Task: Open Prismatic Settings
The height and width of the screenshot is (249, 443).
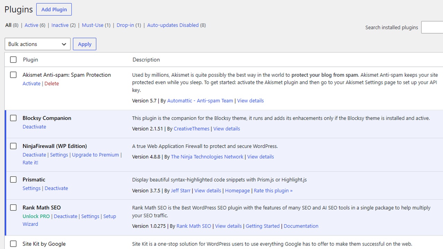Action: point(31,188)
